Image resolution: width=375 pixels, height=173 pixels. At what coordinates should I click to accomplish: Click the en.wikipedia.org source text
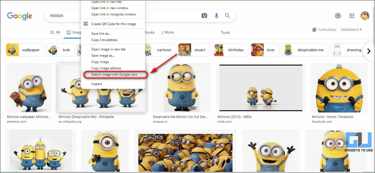tap(70, 122)
